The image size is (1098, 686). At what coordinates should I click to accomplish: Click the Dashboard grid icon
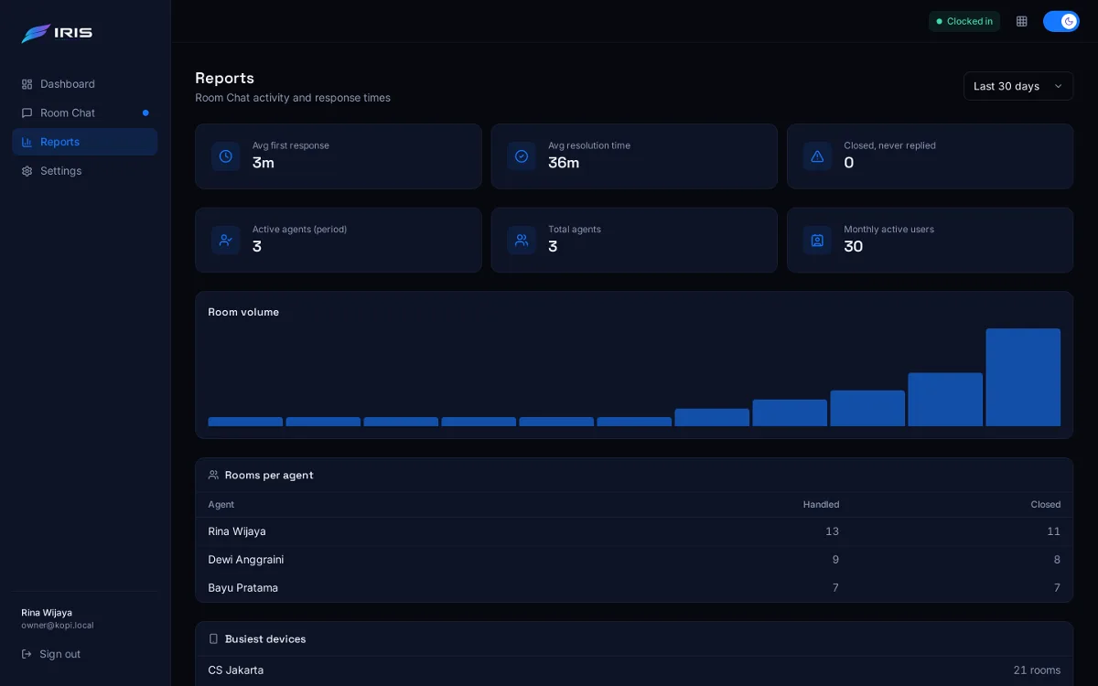click(27, 84)
